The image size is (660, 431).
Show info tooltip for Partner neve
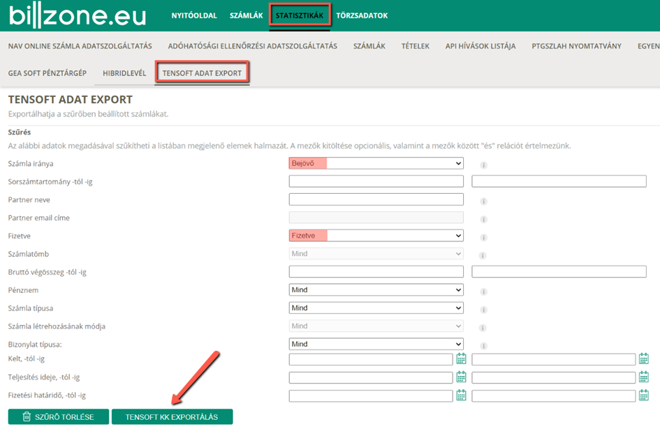click(x=483, y=201)
